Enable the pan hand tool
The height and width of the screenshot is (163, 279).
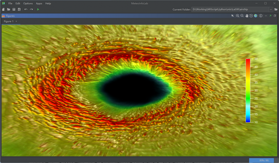[247, 16]
